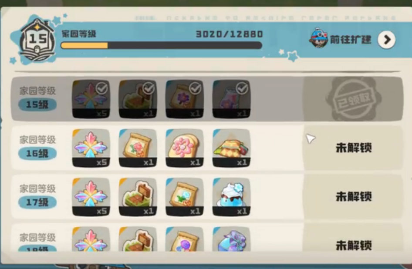Select the level 17 blue pudding dessert reward
Image resolution: width=412 pixels, height=269 pixels.
[231, 197]
